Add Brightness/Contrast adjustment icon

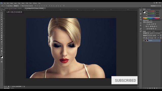(x=147, y=24)
